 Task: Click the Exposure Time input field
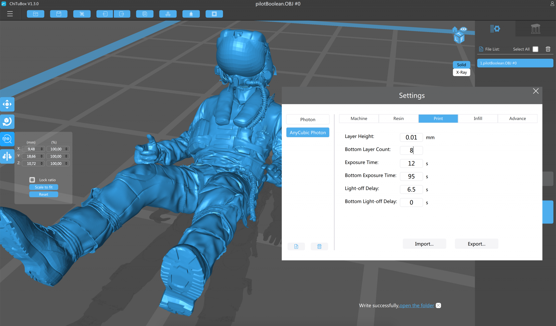coord(411,163)
